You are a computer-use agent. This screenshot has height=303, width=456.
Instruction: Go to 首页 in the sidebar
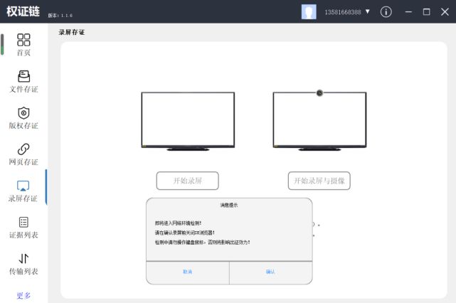(x=23, y=44)
